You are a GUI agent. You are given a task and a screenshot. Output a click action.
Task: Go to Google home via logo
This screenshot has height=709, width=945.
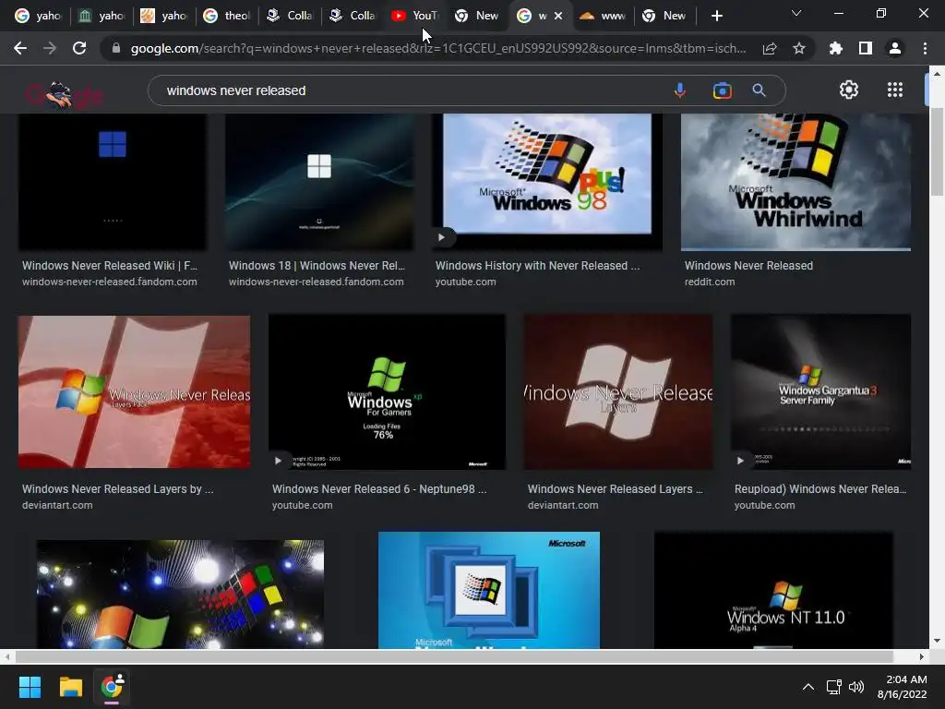pos(65,94)
